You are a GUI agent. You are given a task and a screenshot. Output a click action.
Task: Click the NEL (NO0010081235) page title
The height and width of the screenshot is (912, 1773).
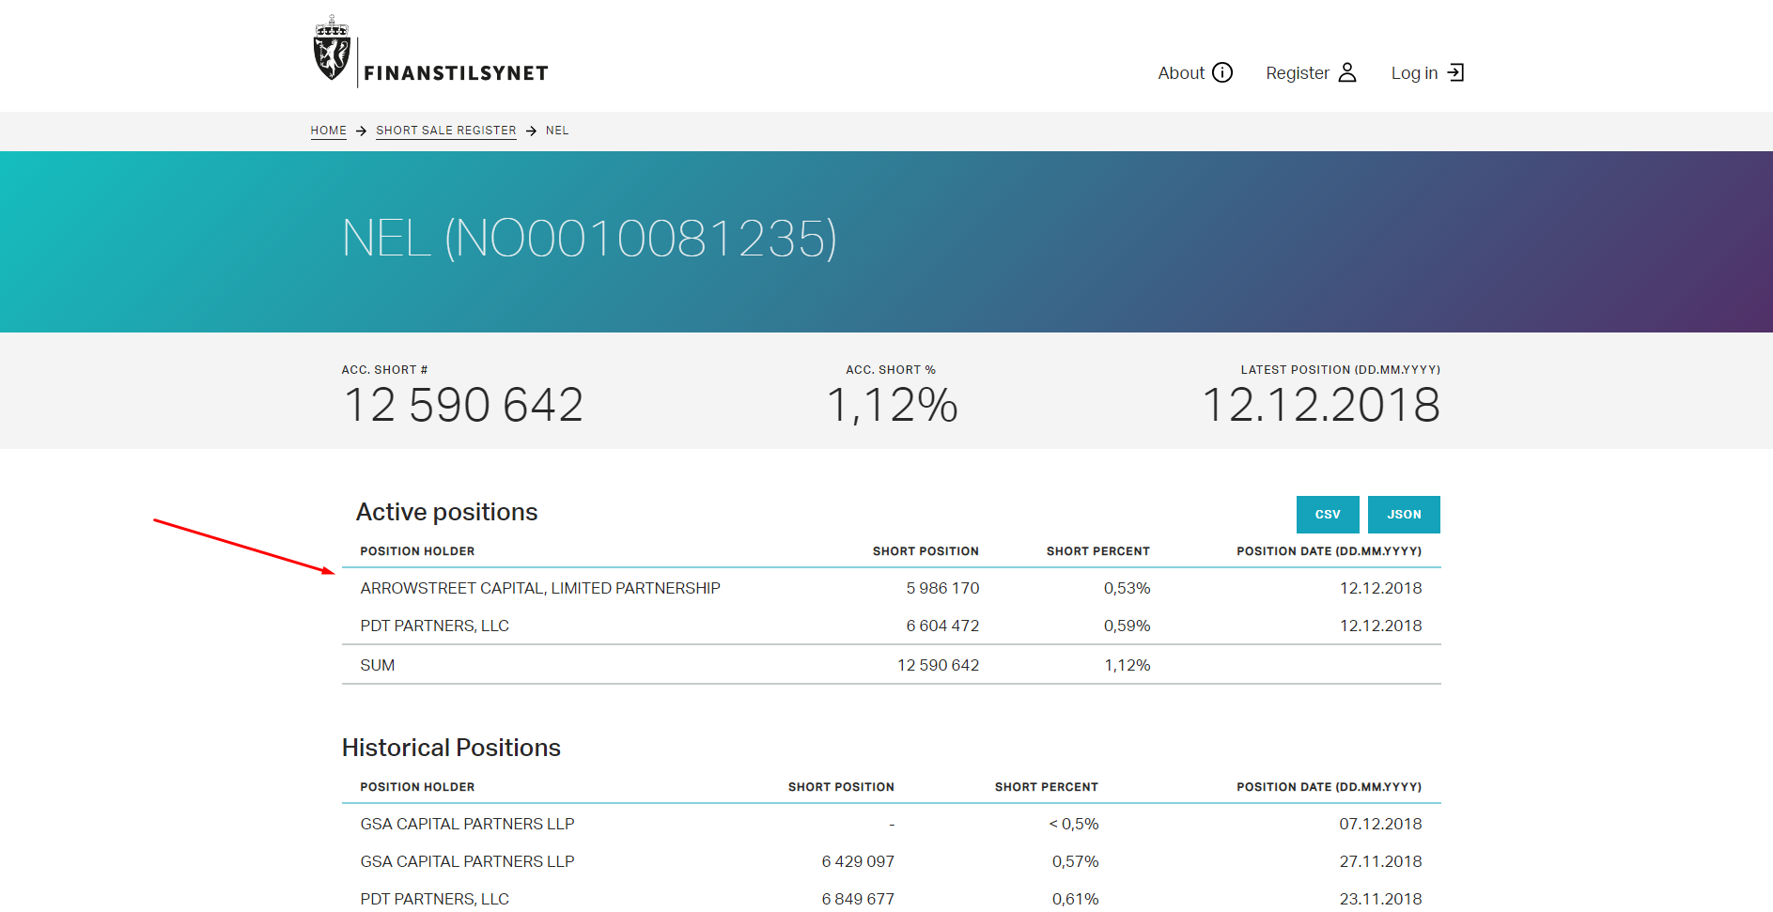pos(589,239)
